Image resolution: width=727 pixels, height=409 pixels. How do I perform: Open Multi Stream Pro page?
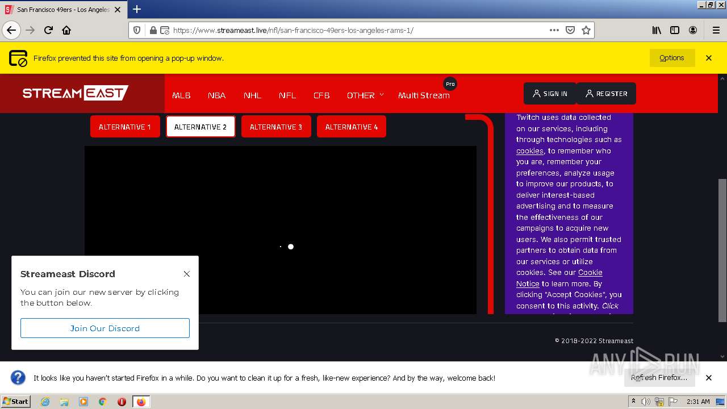424,95
